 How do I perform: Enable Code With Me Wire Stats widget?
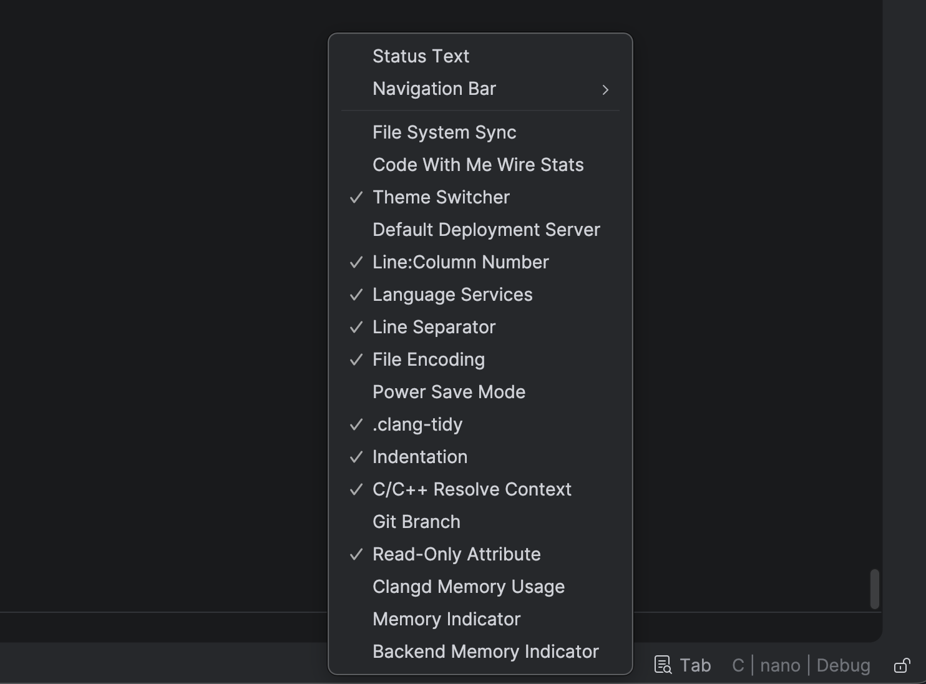click(x=480, y=165)
